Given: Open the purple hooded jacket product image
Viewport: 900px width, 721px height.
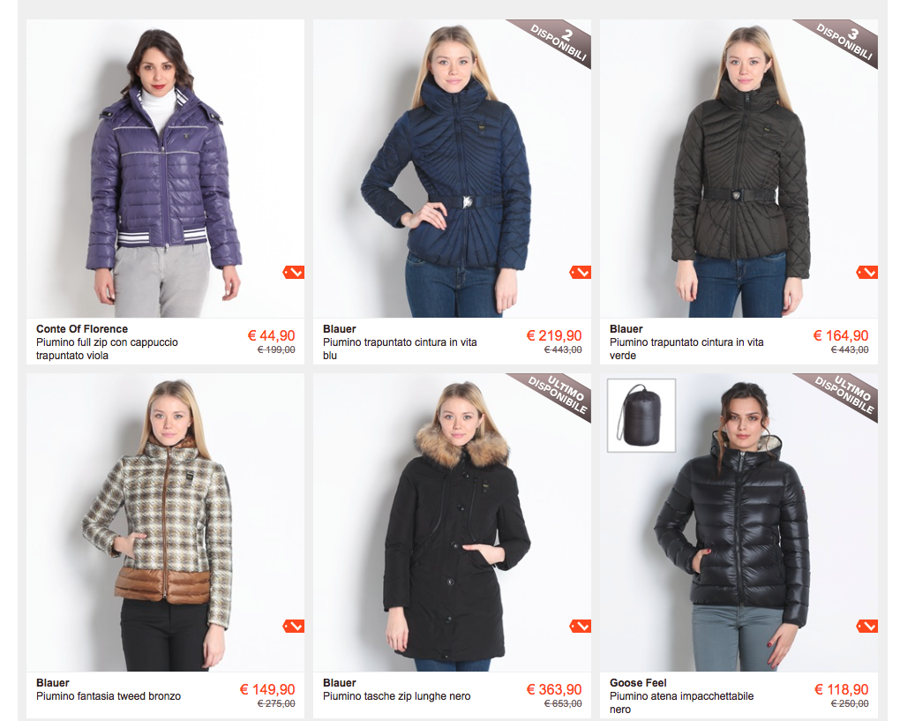Looking at the screenshot, I should click(165, 169).
